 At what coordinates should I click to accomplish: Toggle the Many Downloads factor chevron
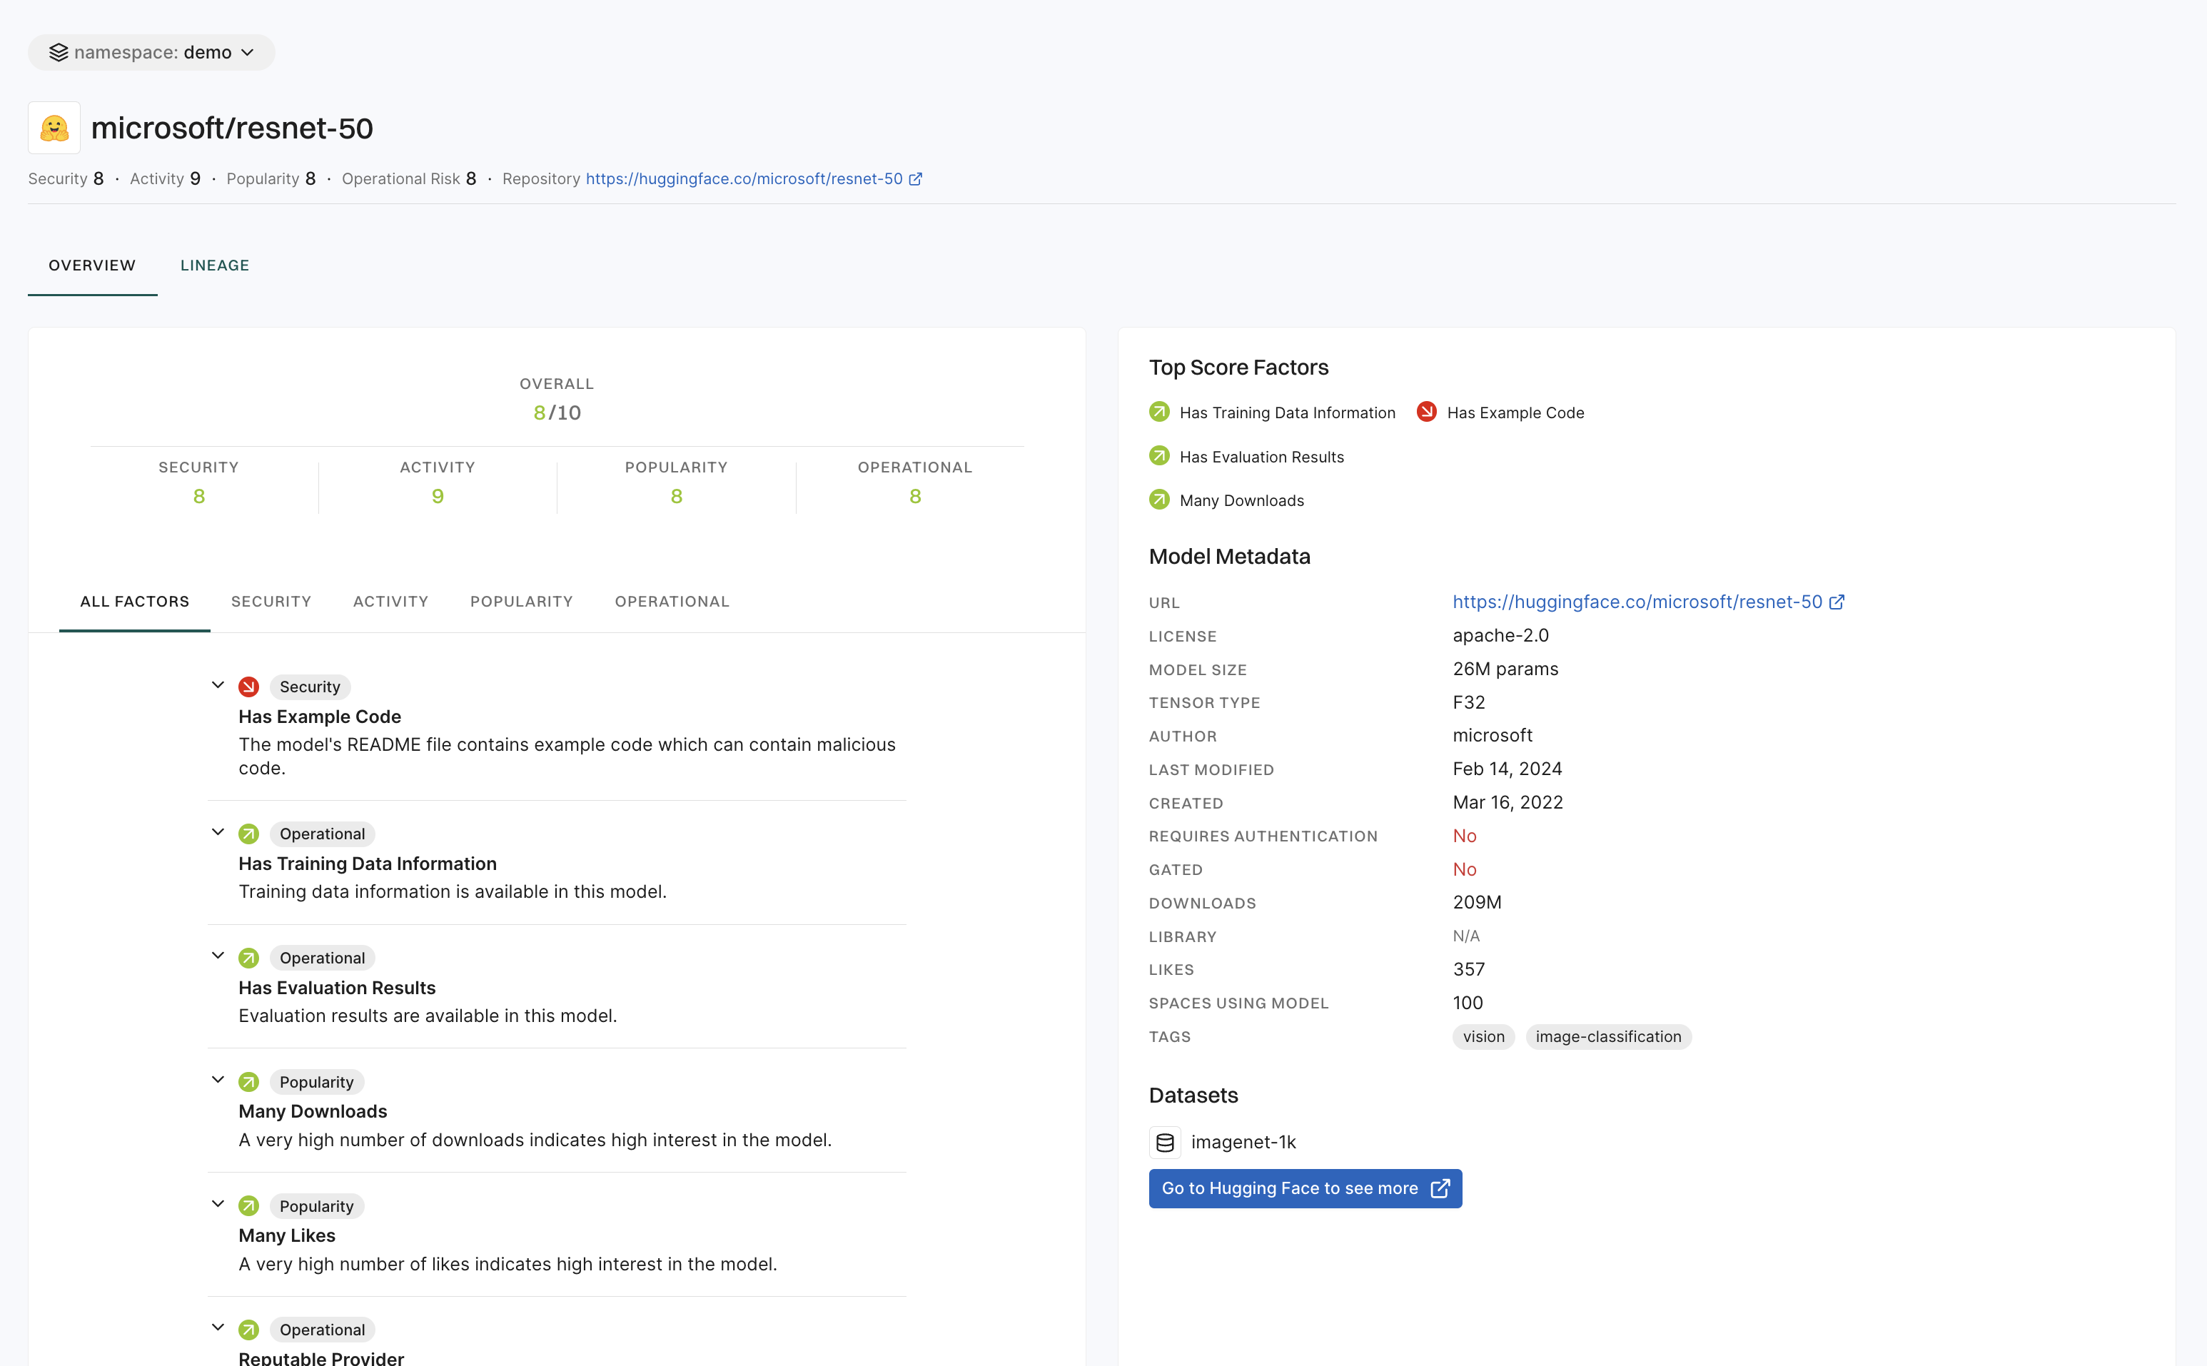point(218,1080)
